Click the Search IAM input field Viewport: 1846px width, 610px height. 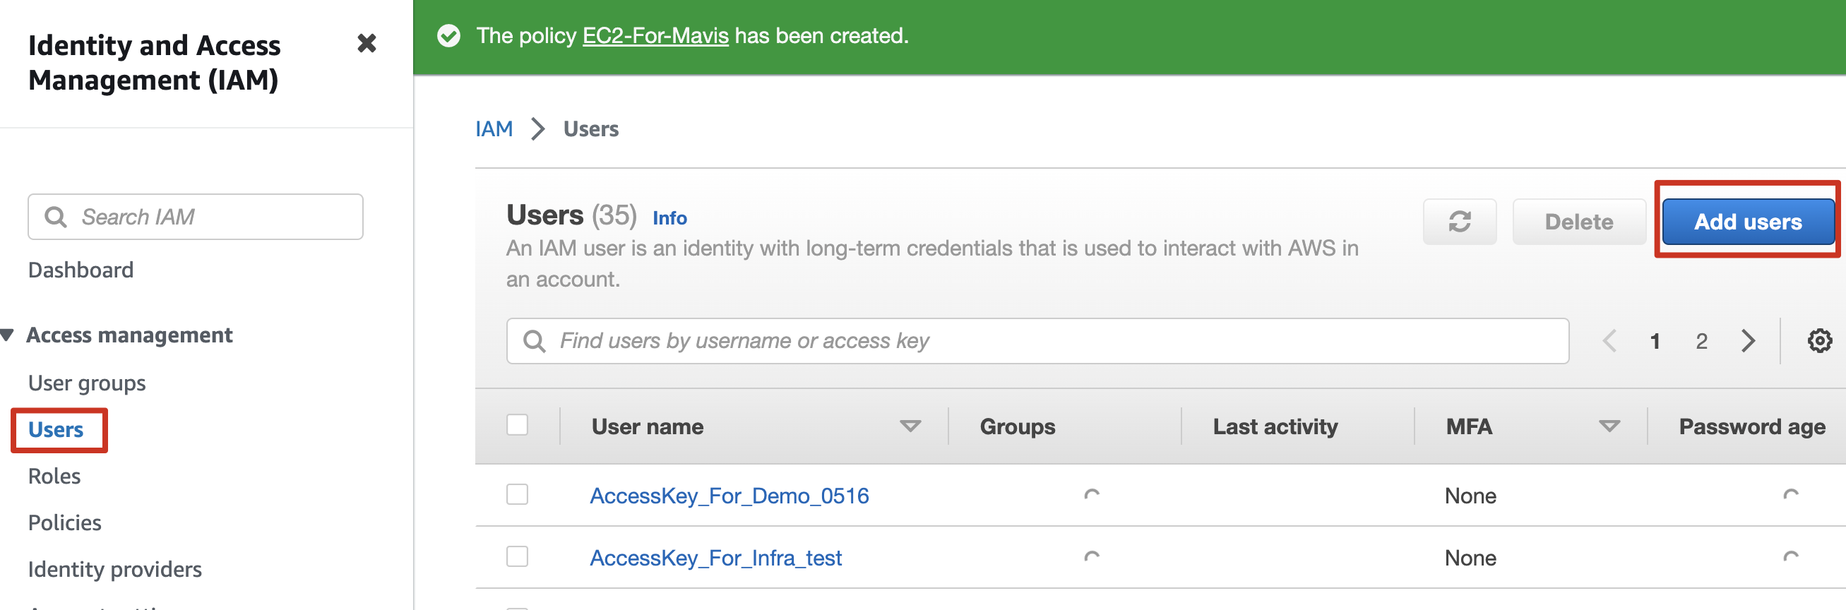(196, 217)
